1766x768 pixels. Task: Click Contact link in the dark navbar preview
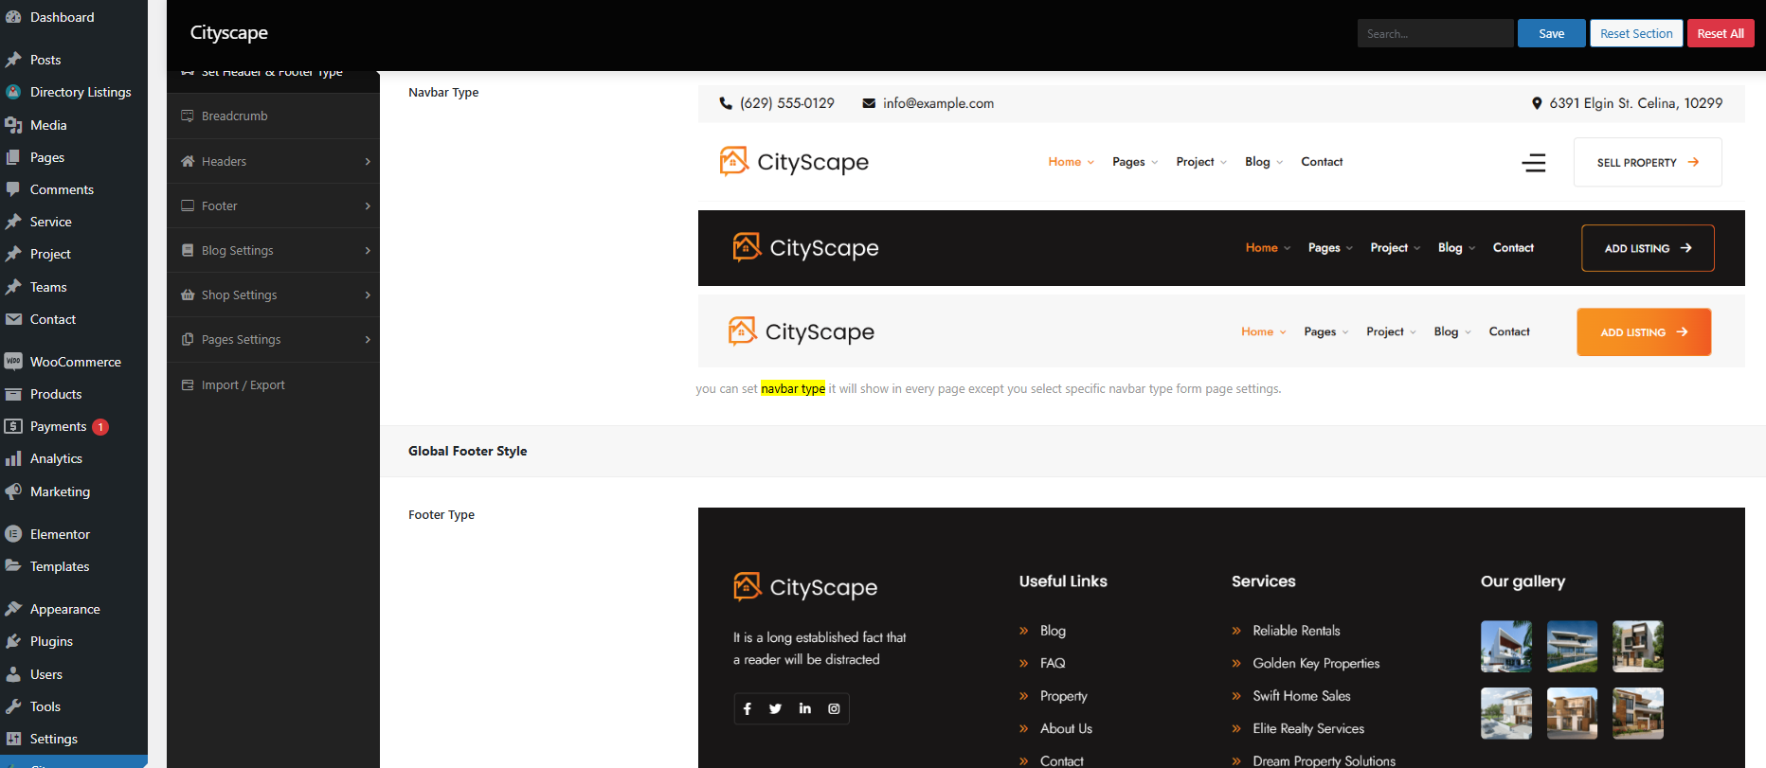[x=1513, y=248]
